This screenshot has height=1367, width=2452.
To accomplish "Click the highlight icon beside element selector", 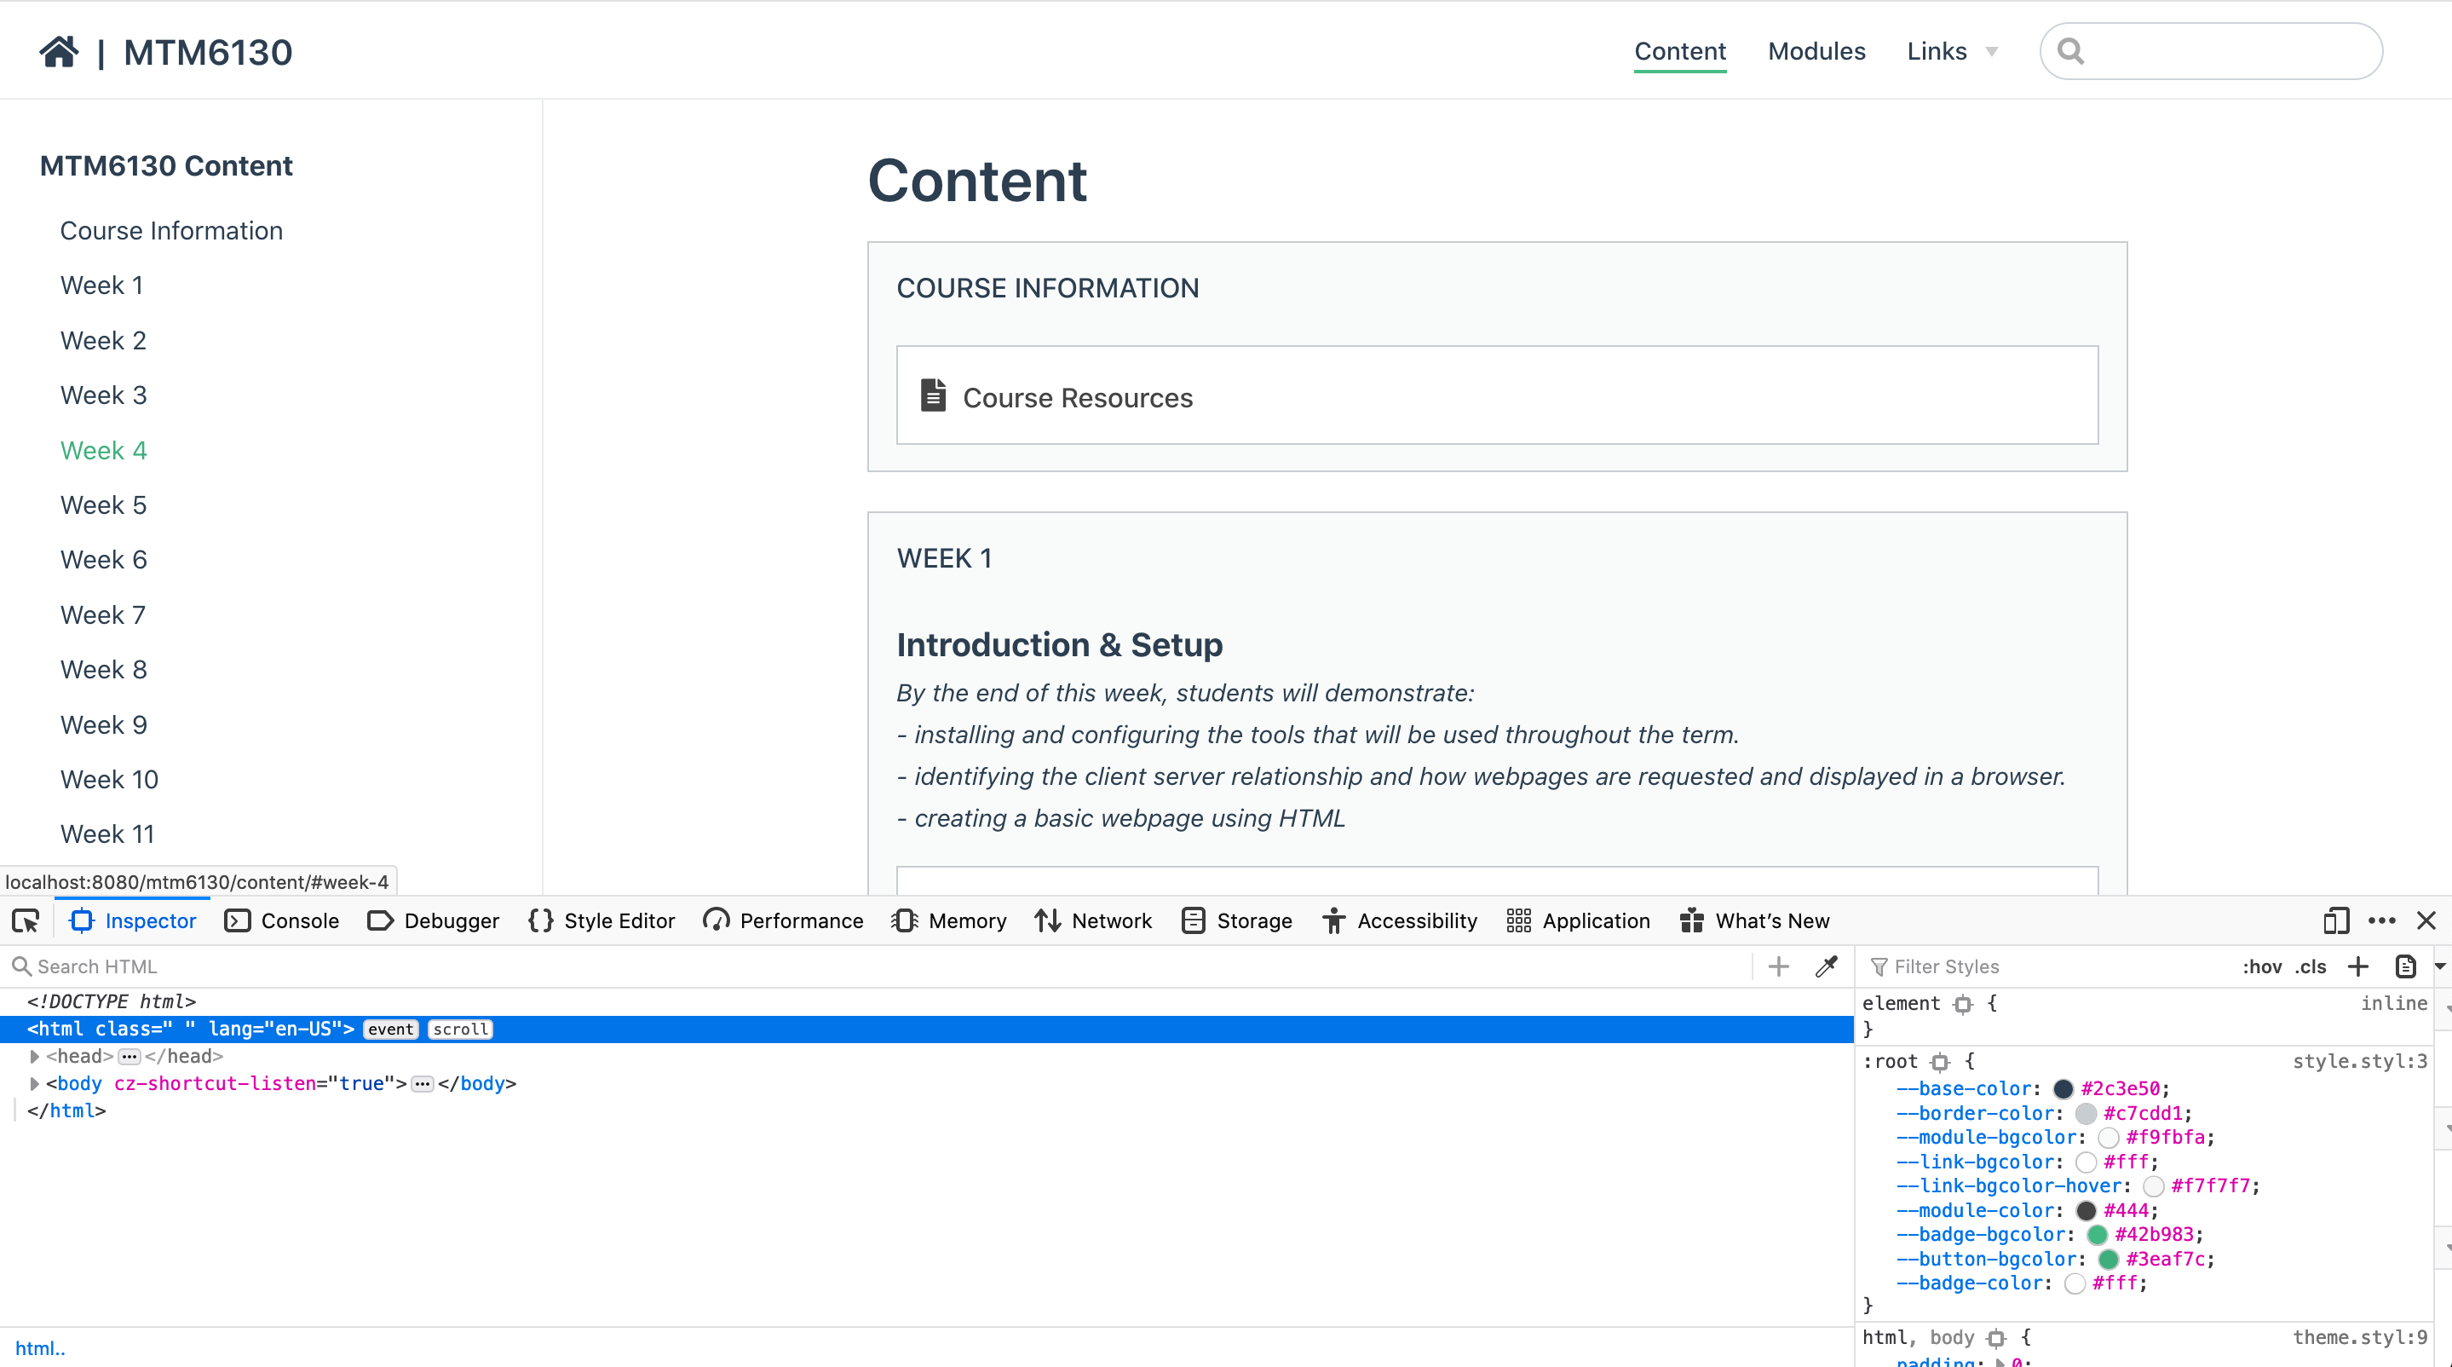I will (1963, 1004).
